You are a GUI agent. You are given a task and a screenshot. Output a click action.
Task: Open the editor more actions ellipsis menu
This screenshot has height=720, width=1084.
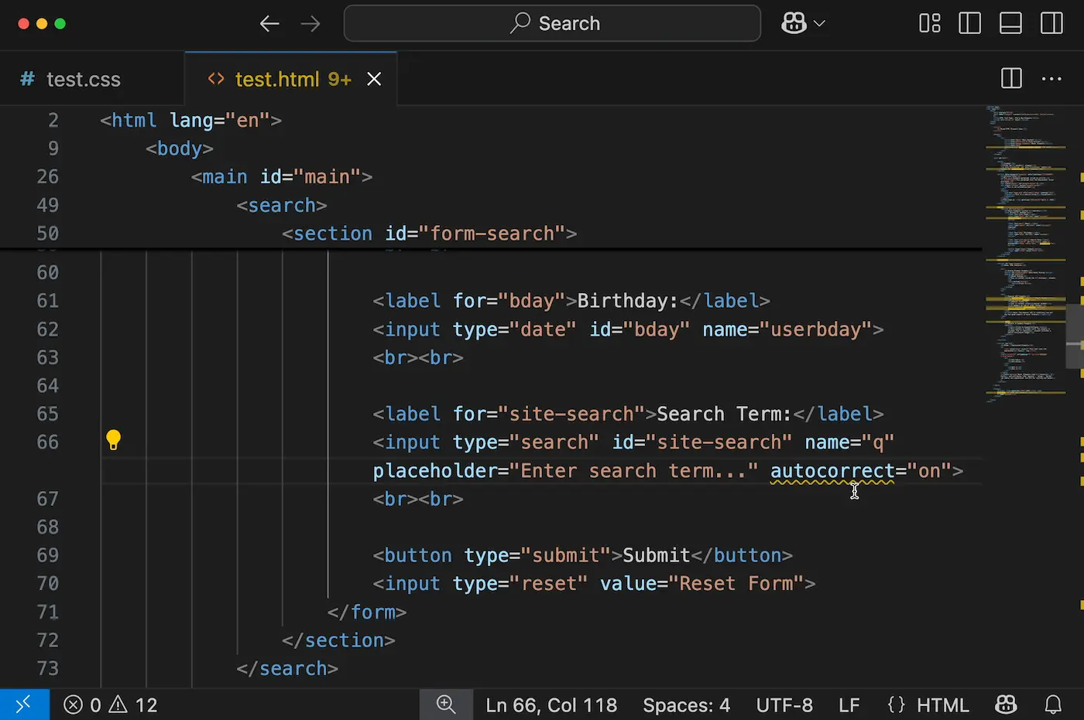(1051, 78)
